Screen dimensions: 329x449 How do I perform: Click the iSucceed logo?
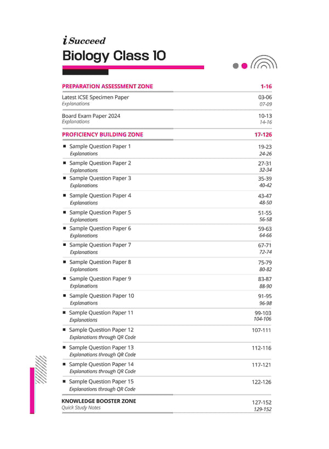[x=84, y=41]
